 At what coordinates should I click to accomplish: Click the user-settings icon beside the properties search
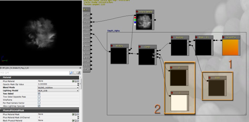pyautogui.click(x=79, y=73)
